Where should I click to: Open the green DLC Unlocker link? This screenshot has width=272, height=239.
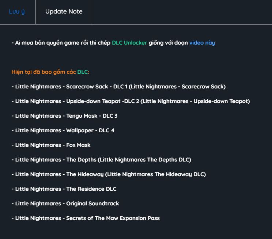pyautogui.click(x=129, y=43)
